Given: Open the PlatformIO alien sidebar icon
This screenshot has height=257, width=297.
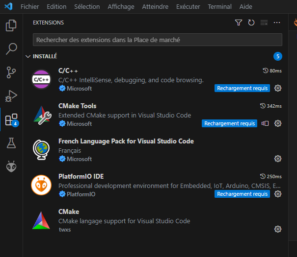Looking at the screenshot, I should [11, 166].
